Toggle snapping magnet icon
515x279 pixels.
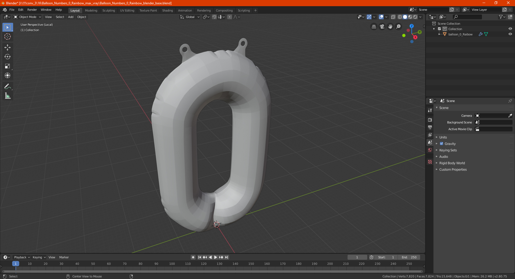pos(214,17)
